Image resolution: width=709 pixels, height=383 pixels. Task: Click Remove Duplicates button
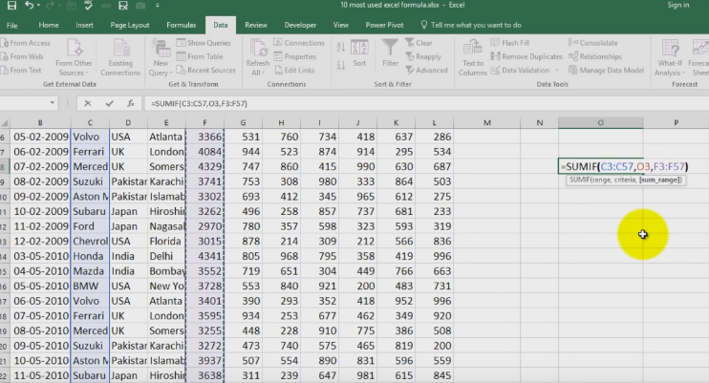[526, 56]
